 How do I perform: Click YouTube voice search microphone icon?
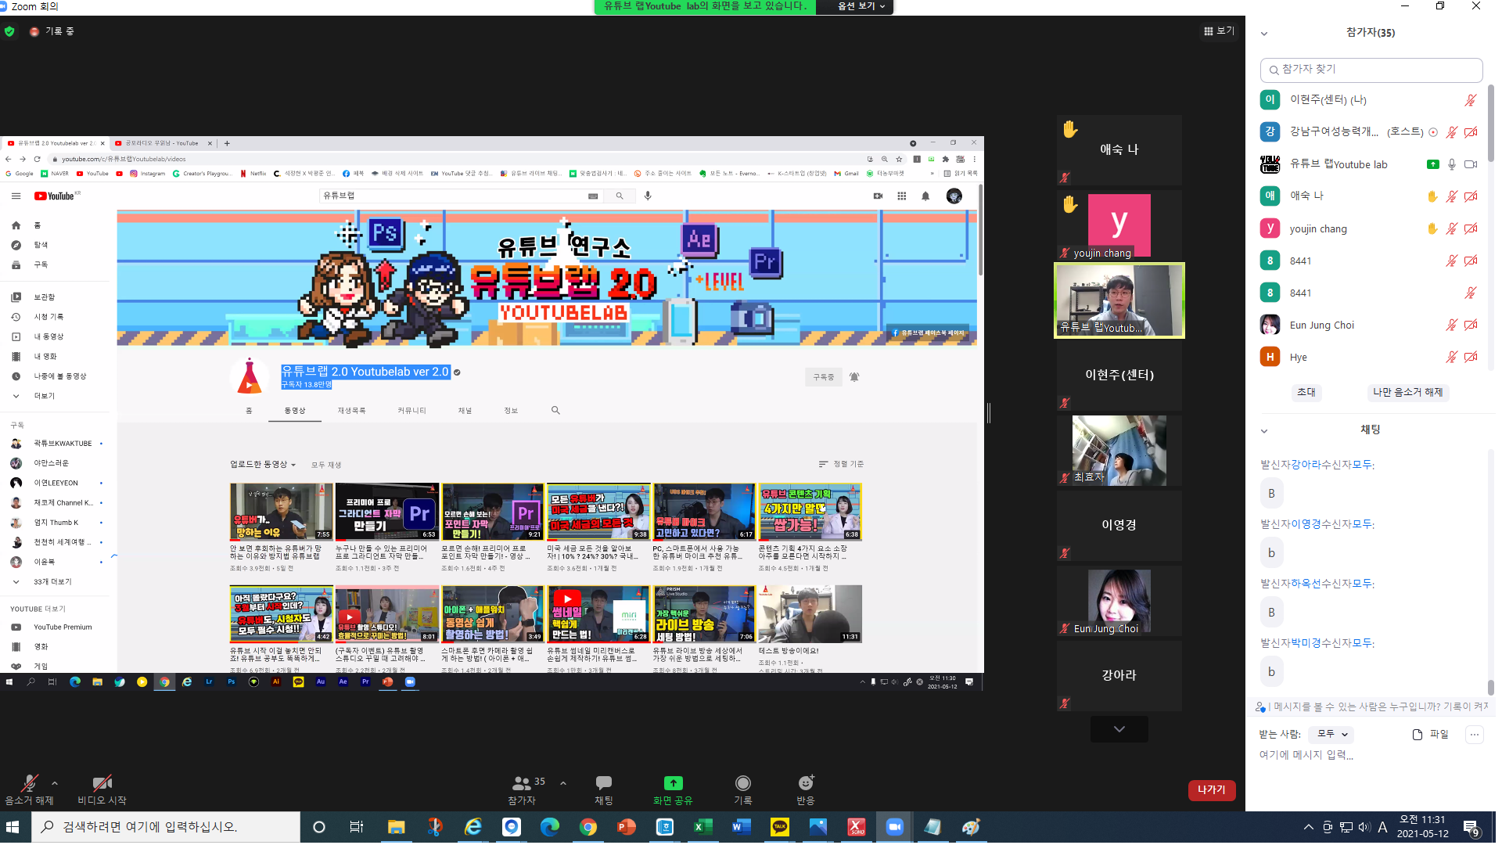tap(648, 196)
